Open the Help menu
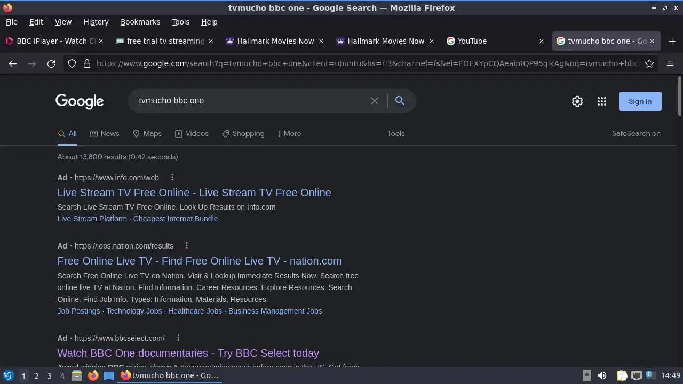 (x=209, y=22)
